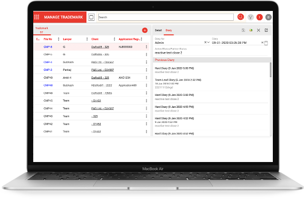Open the CMP-3 file link
304x199 pixels.
(x=48, y=70)
